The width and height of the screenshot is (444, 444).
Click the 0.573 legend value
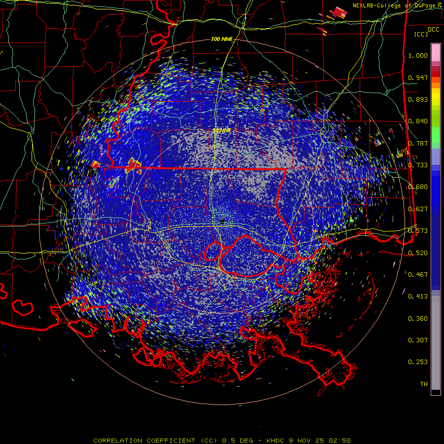(418, 231)
